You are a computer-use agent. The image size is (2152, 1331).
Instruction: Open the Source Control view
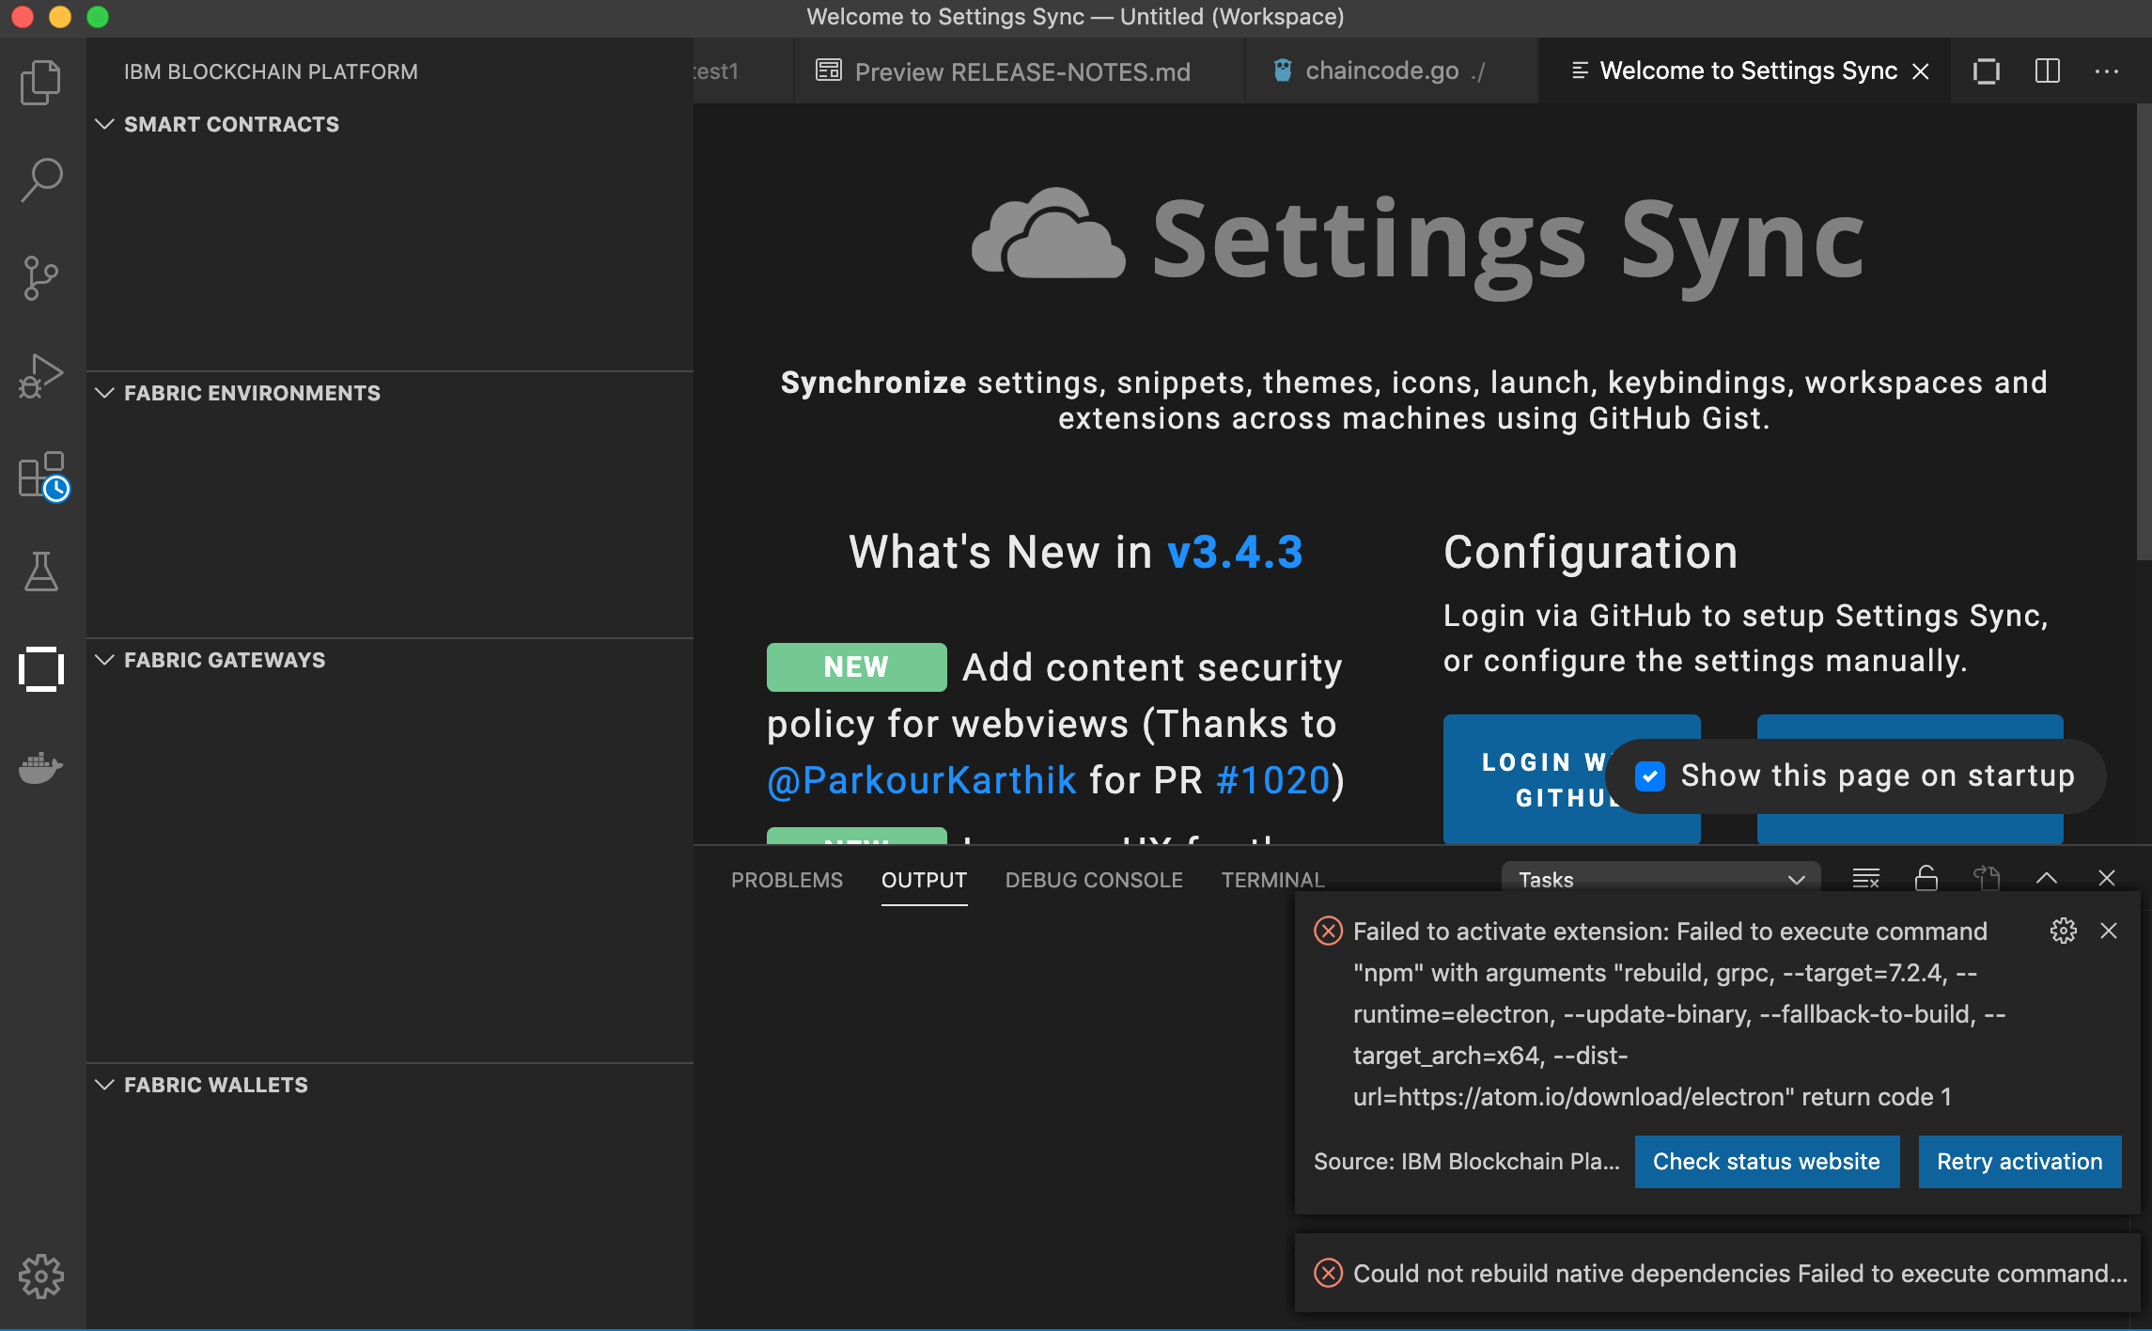click(40, 277)
